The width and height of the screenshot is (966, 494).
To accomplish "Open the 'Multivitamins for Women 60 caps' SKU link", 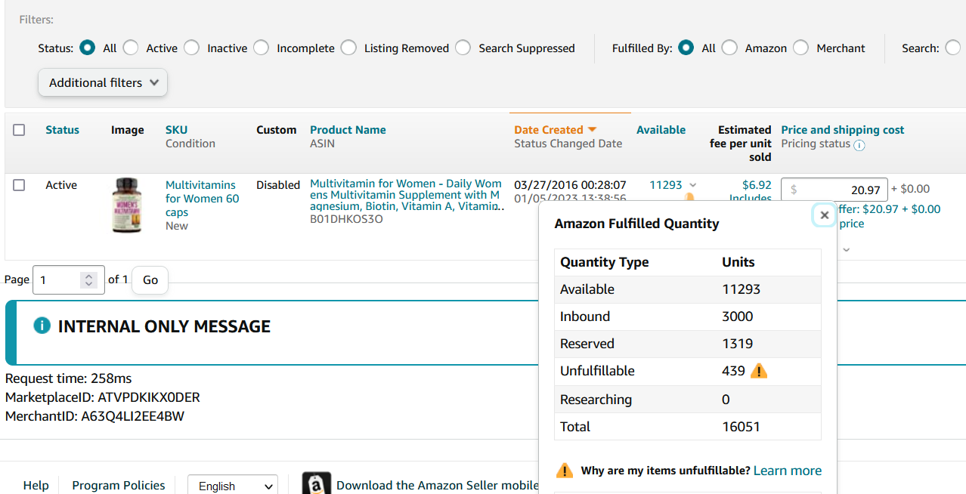I will [x=202, y=199].
